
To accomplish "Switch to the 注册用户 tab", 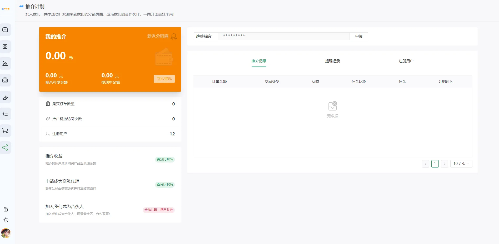I will click(x=406, y=61).
